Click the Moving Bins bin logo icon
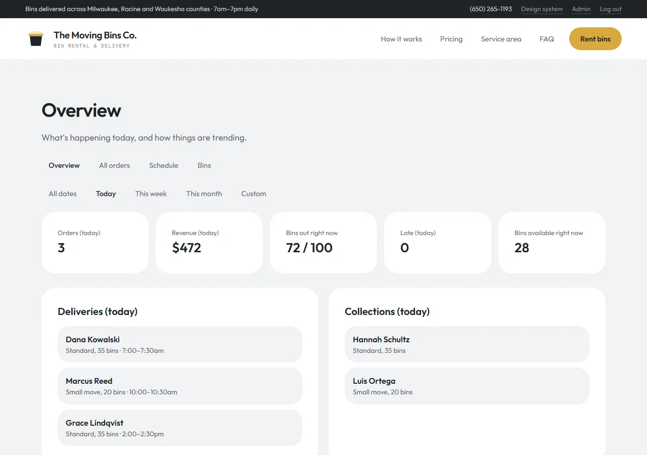This screenshot has height=455, width=647. (36, 39)
